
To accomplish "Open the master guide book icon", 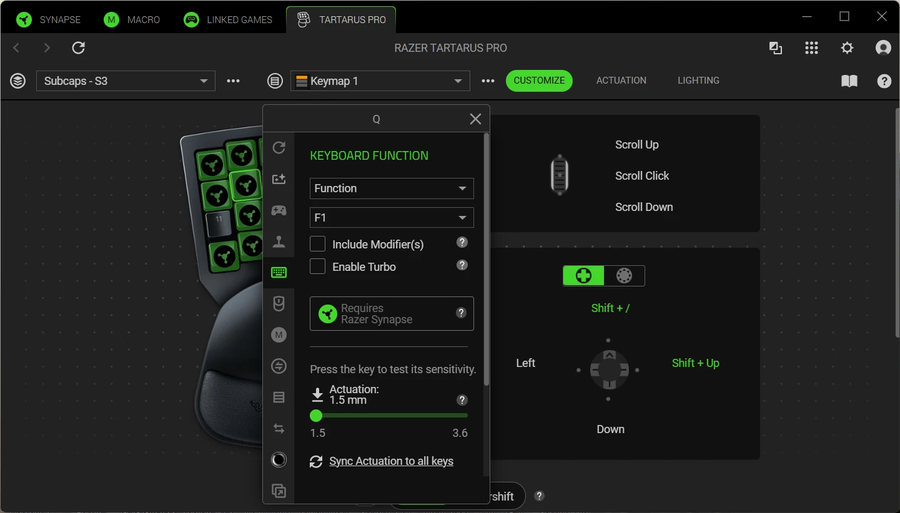I will coord(849,81).
